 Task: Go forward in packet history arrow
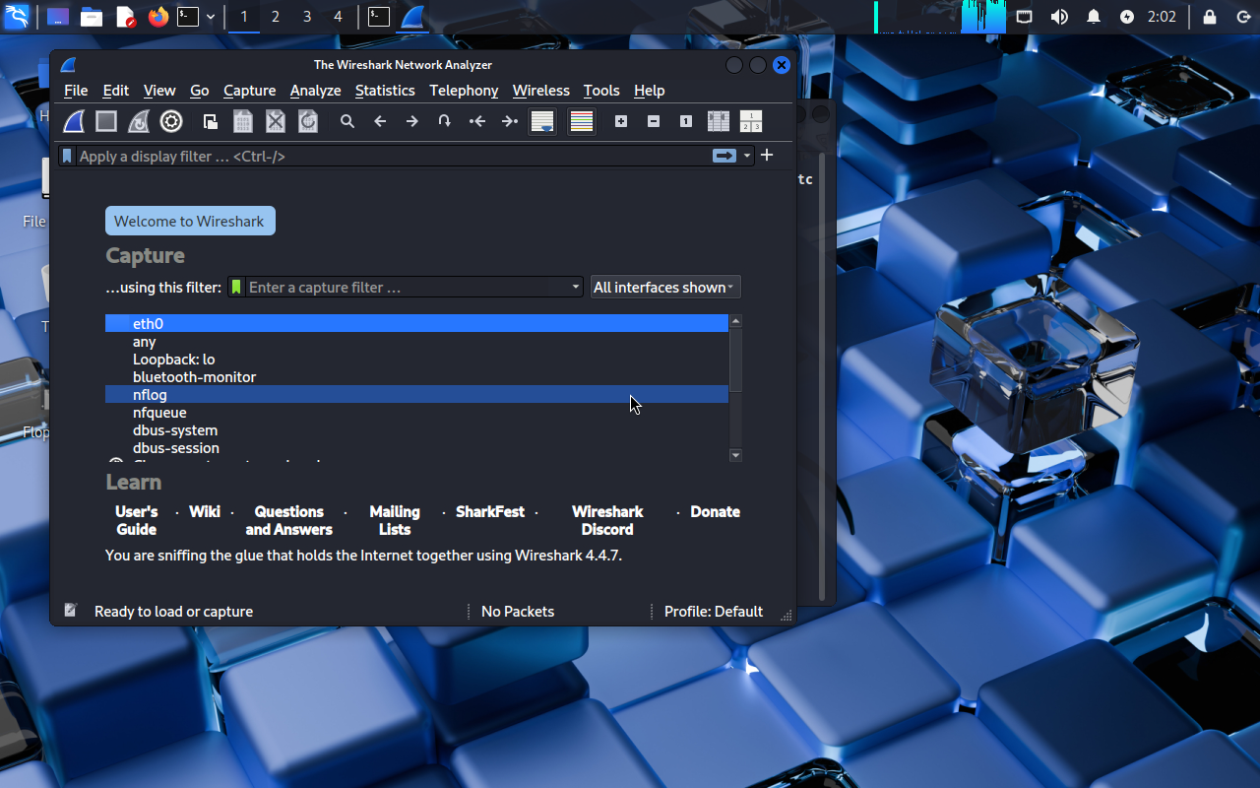pos(412,121)
